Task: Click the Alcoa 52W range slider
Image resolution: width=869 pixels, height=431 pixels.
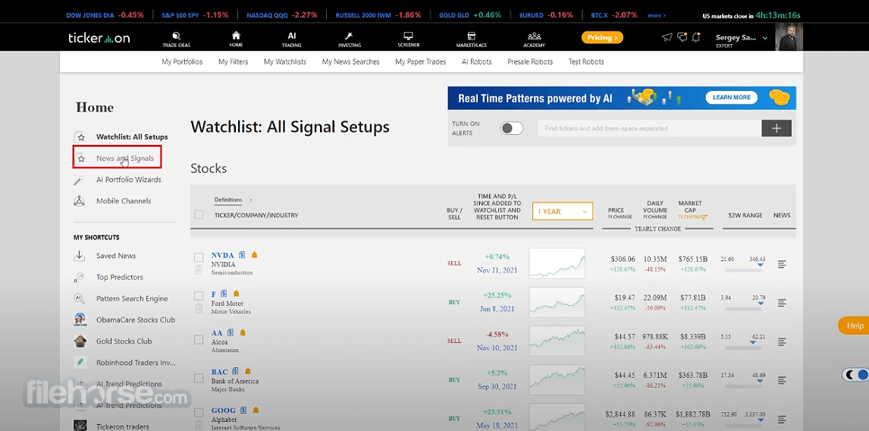Action: tap(743, 348)
